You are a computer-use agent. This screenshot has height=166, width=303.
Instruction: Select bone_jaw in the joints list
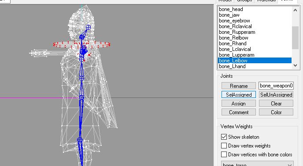255,15
